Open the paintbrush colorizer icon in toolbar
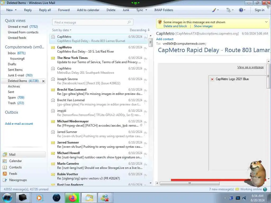This screenshot has height=203, width=271. (214, 10)
